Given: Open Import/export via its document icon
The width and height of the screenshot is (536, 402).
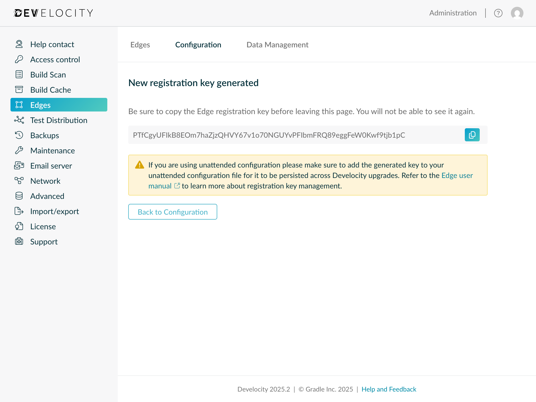Looking at the screenshot, I should coord(19,211).
